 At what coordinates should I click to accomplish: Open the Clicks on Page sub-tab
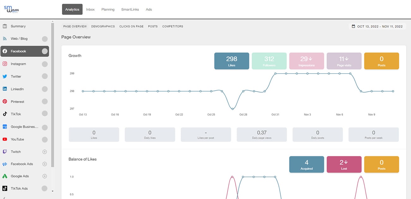coord(132,27)
